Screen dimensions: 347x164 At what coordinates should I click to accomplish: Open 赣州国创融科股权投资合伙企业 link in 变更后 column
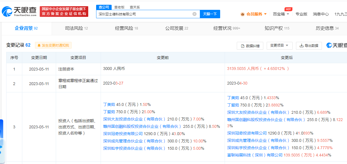point(266,120)
